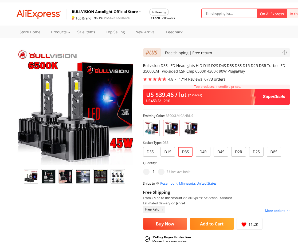Go to the Feedback tab
Viewport: 298px width, 242px height.
(x=174, y=32)
